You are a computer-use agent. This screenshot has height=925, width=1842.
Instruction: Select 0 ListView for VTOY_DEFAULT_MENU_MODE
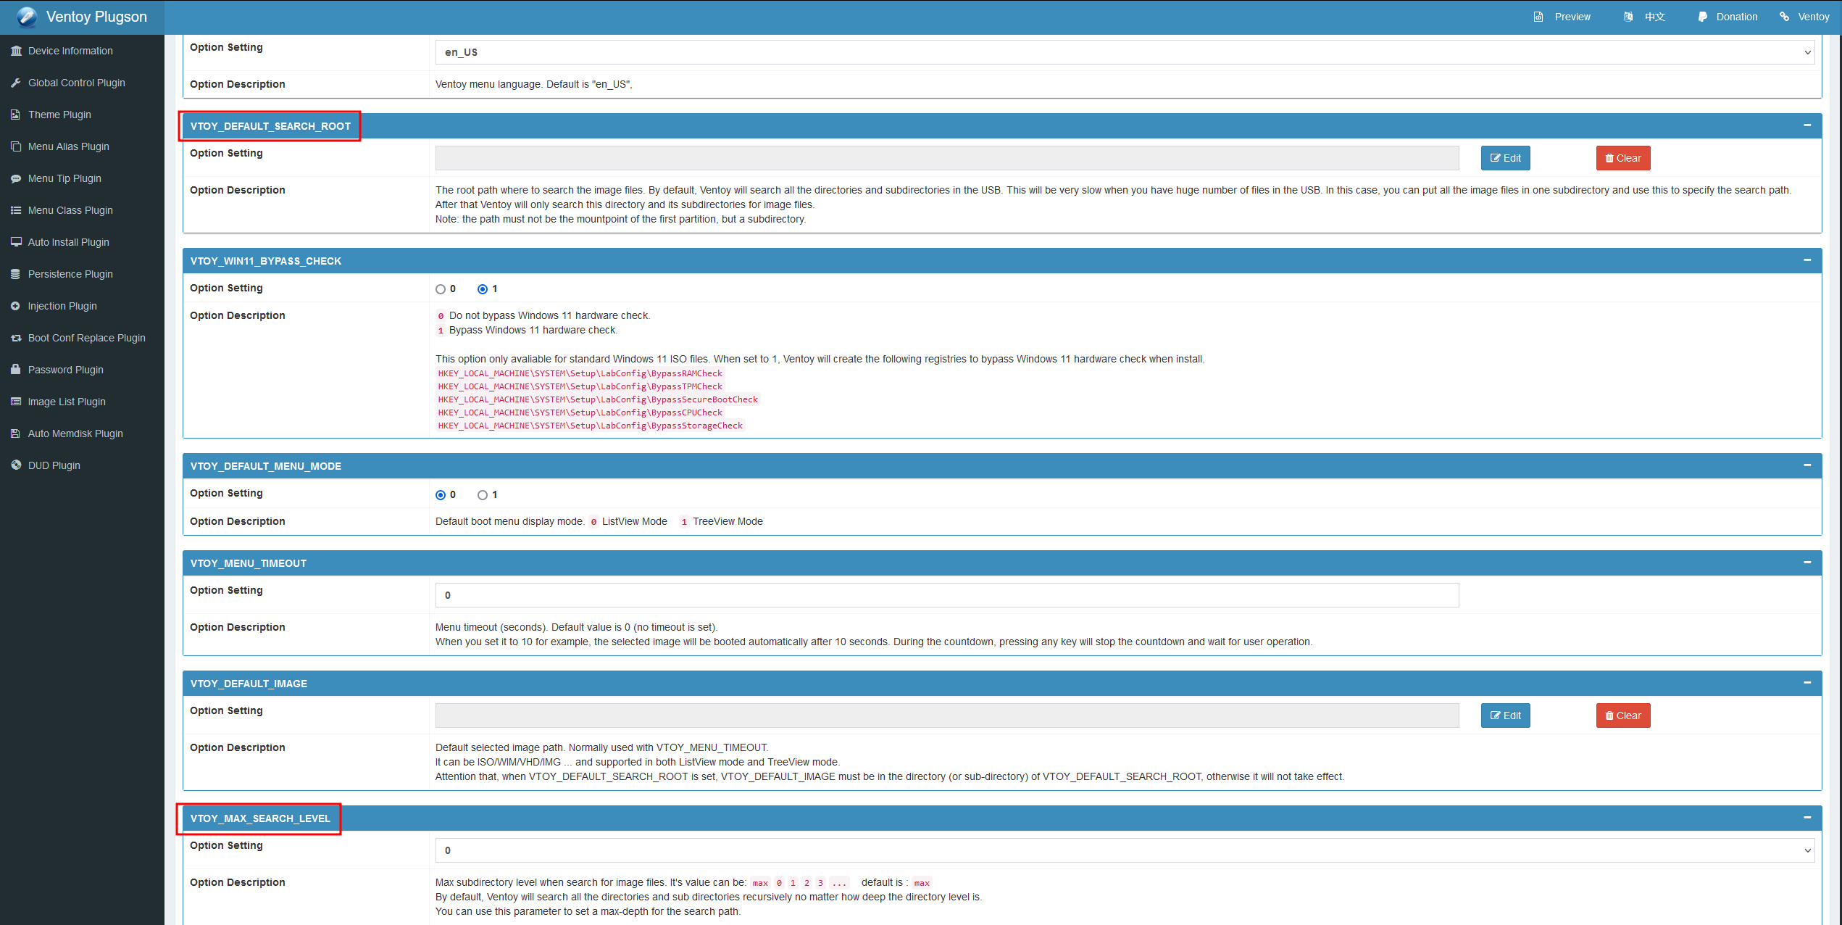coord(441,495)
